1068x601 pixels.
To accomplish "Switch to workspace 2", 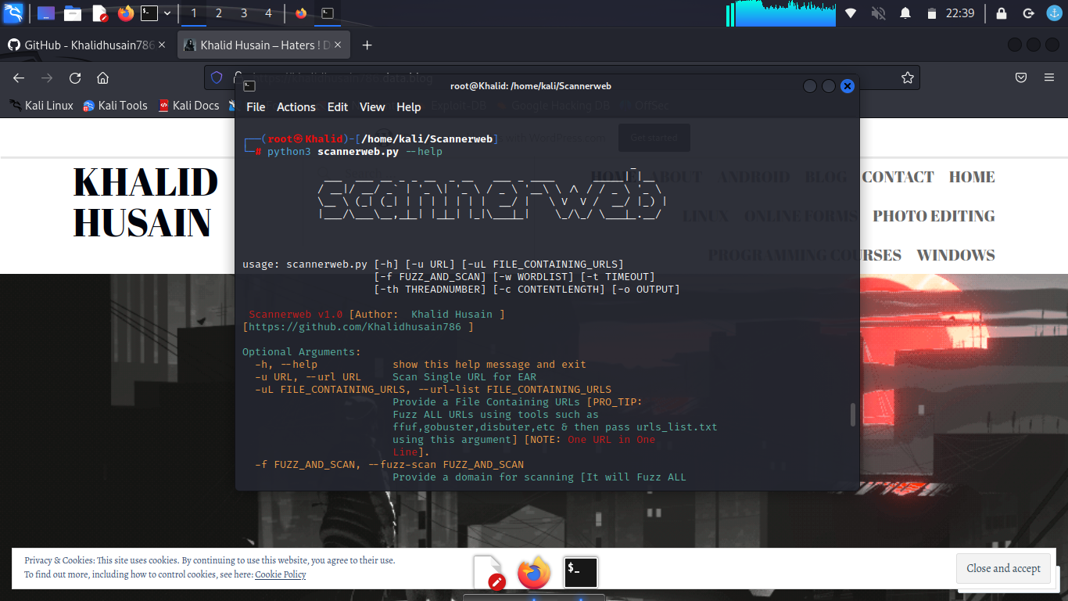I will [219, 13].
